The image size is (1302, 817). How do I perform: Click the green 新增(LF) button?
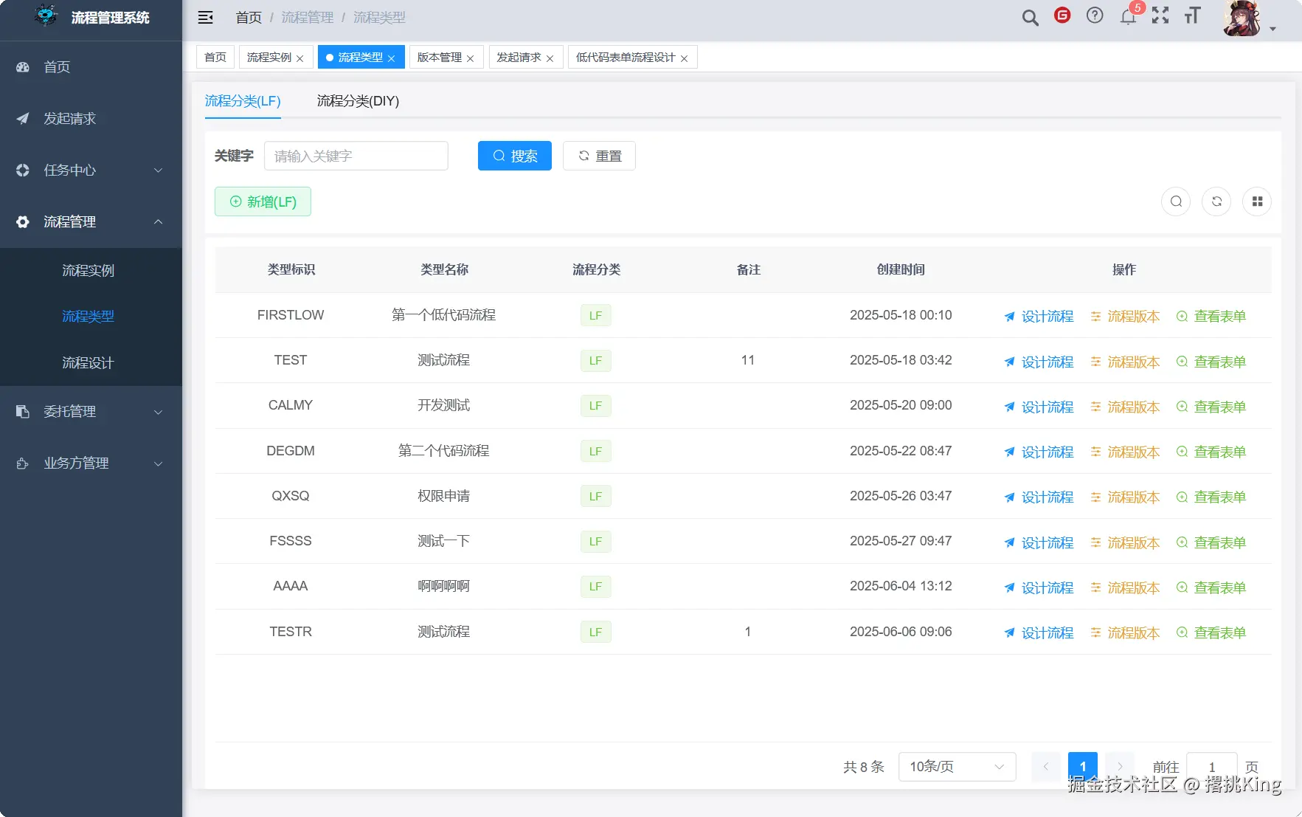click(x=263, y=201)
